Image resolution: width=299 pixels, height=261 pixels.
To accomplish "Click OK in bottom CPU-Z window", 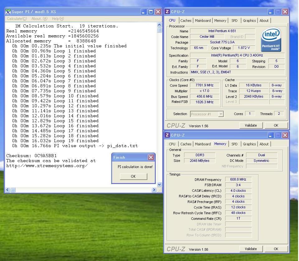I will (x=276, y=249).
